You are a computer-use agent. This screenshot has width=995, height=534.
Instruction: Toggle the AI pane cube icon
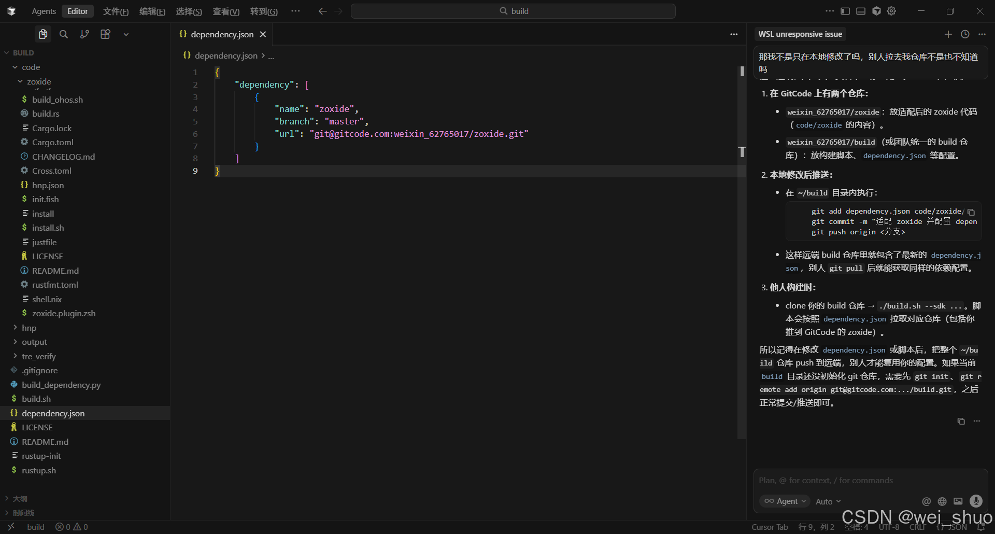pyautogui.click(x=876, y=11)
